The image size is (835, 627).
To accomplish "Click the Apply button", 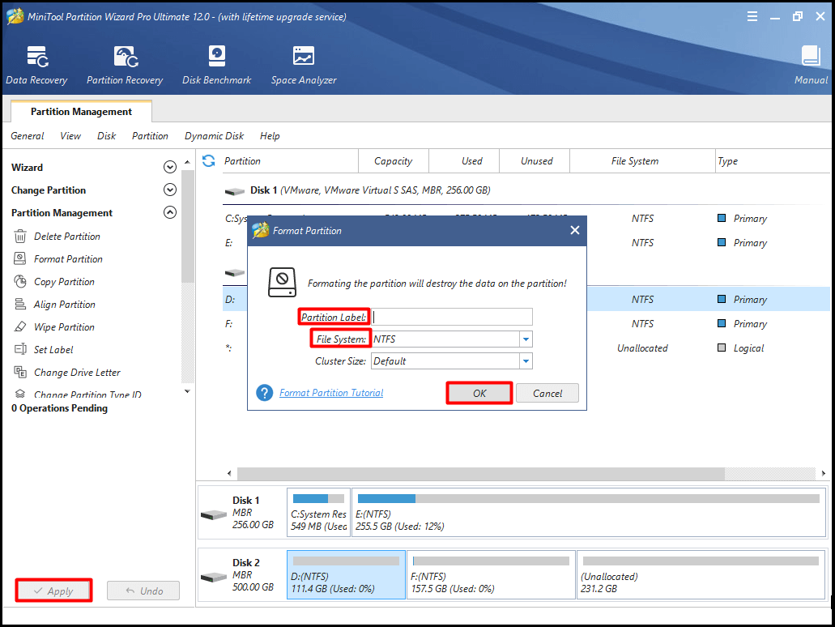I will (x=53, y=591).
